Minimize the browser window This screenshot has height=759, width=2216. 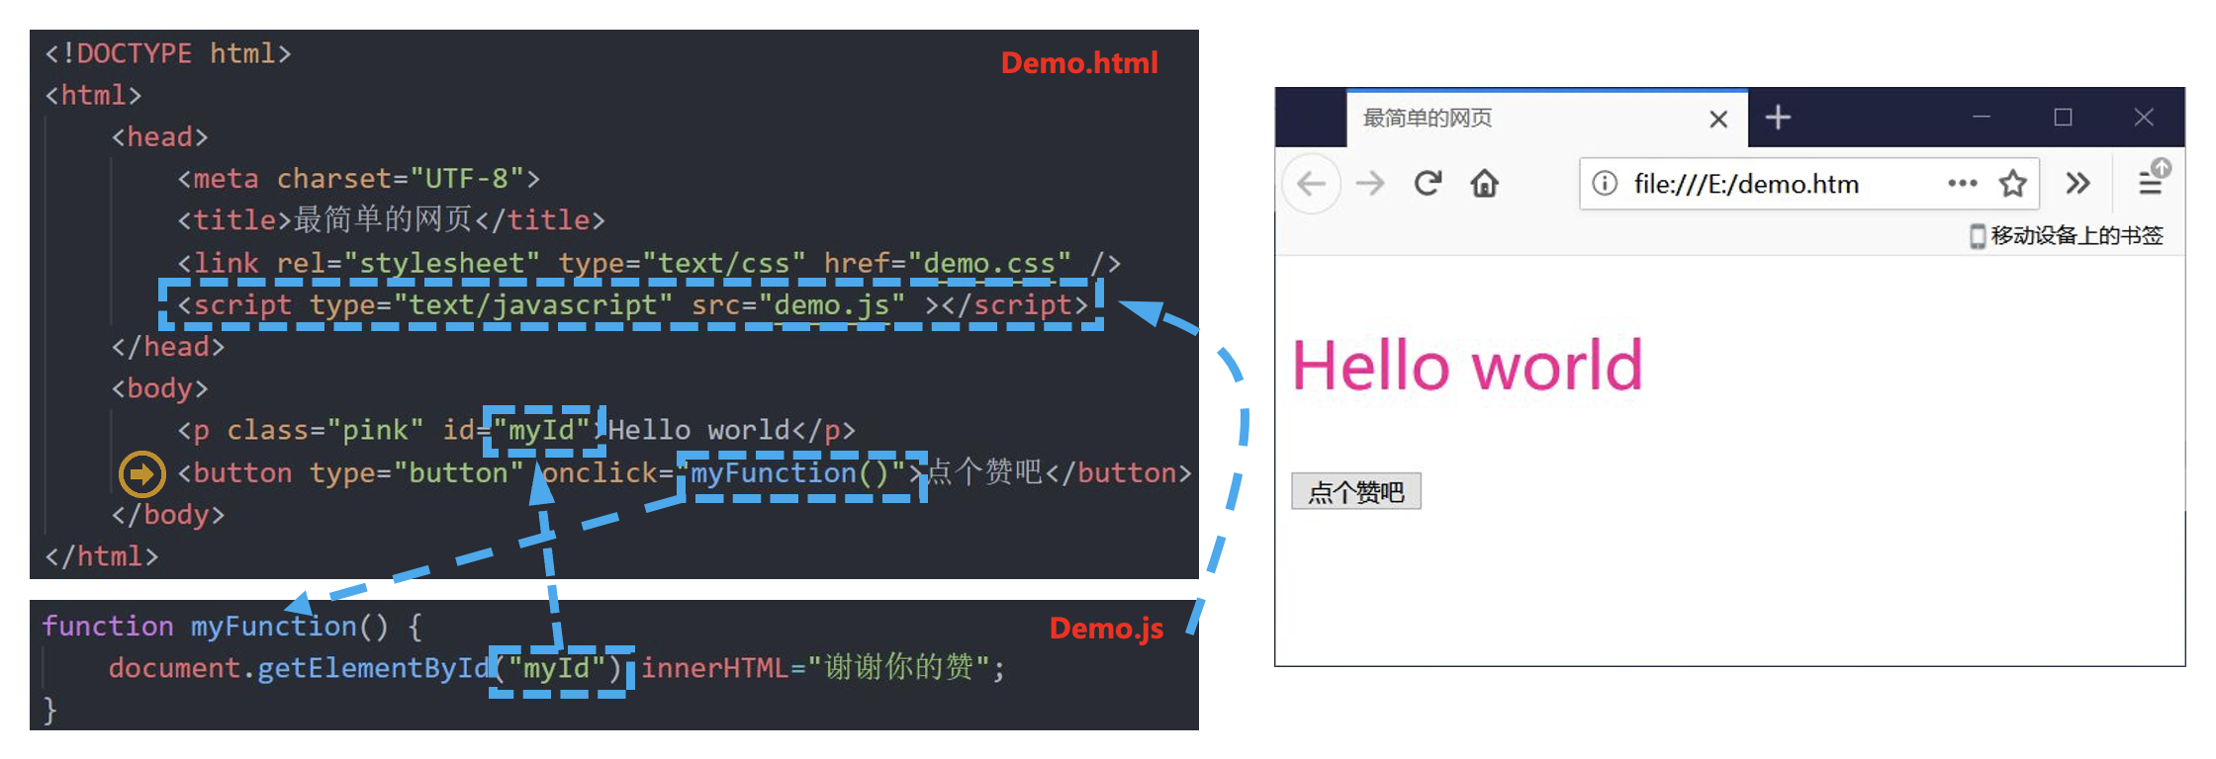[x=1981, y=118]
